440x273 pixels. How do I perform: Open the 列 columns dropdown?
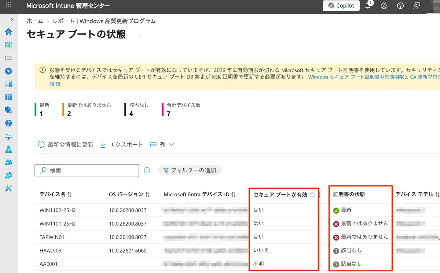click(x=162, y=145)
